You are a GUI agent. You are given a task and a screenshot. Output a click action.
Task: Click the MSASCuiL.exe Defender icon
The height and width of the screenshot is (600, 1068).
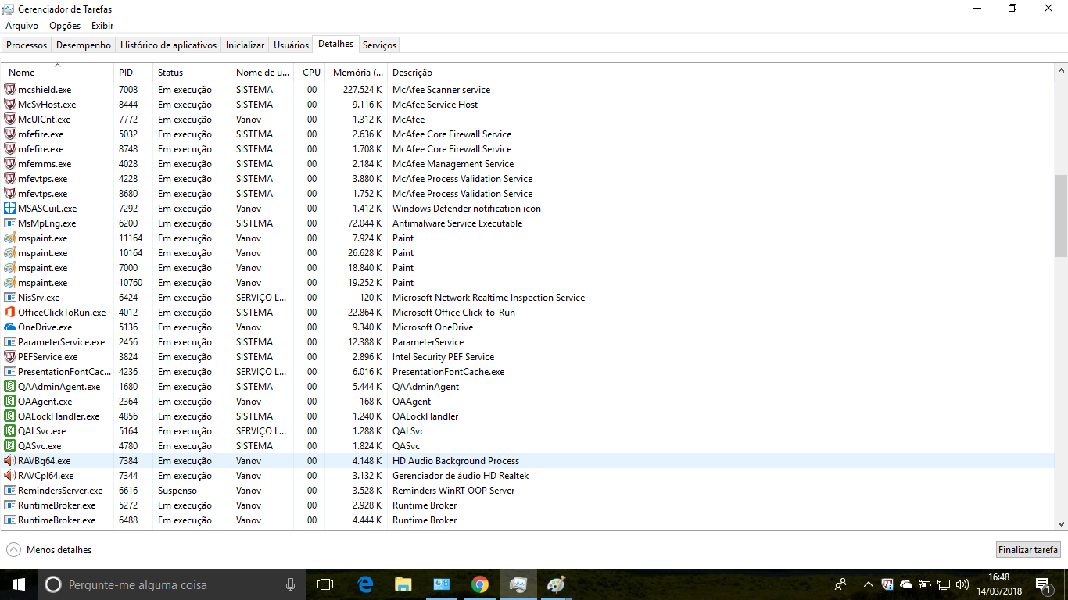click(10, 209)
